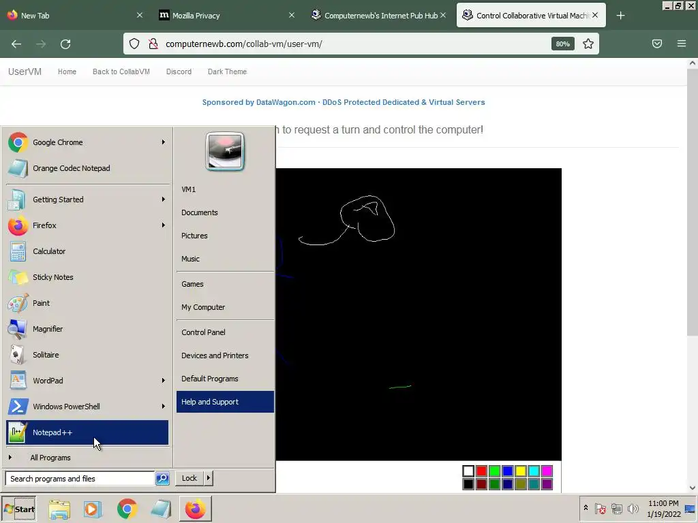Open Chrome from the taskbar
698x523 pixels.
pyautogui.click(x=127, y=509)
